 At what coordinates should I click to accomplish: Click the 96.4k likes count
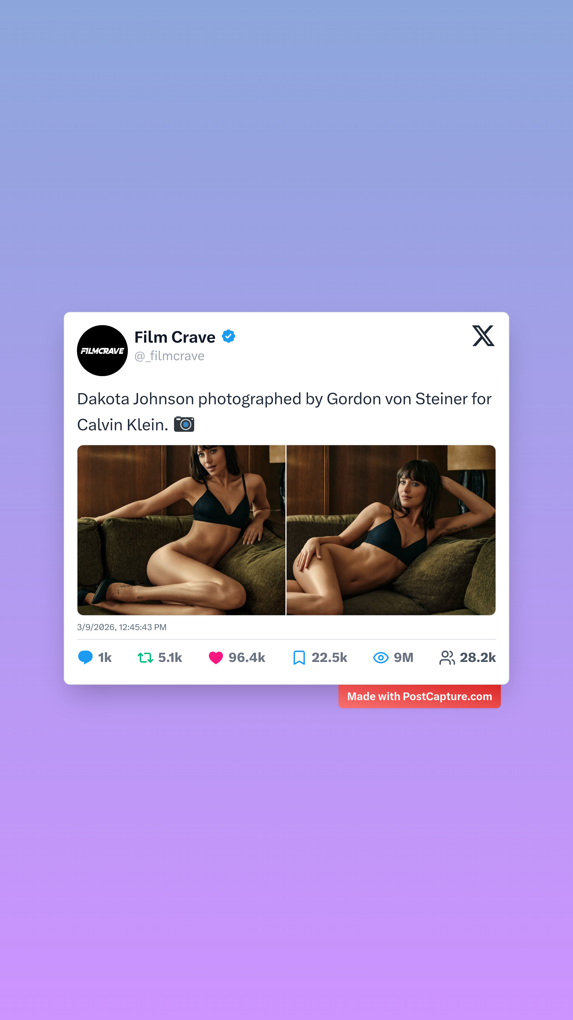coord(247,658)
